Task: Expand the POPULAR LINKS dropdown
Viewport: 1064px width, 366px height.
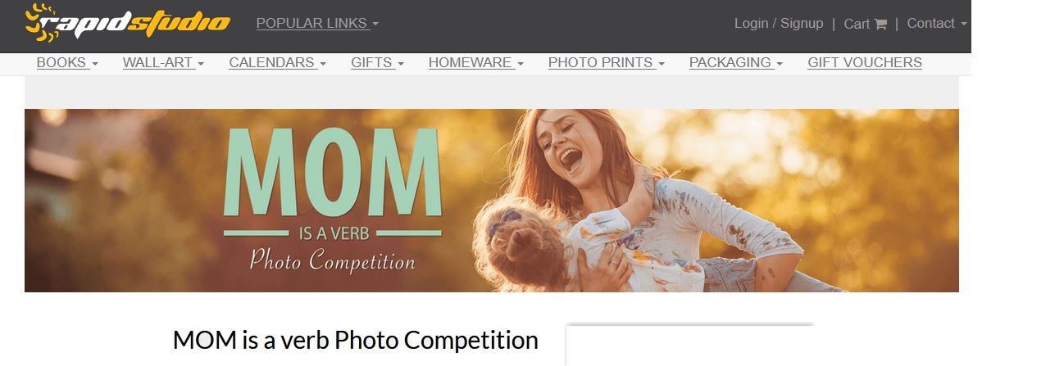Action: [x=317, y=24]
